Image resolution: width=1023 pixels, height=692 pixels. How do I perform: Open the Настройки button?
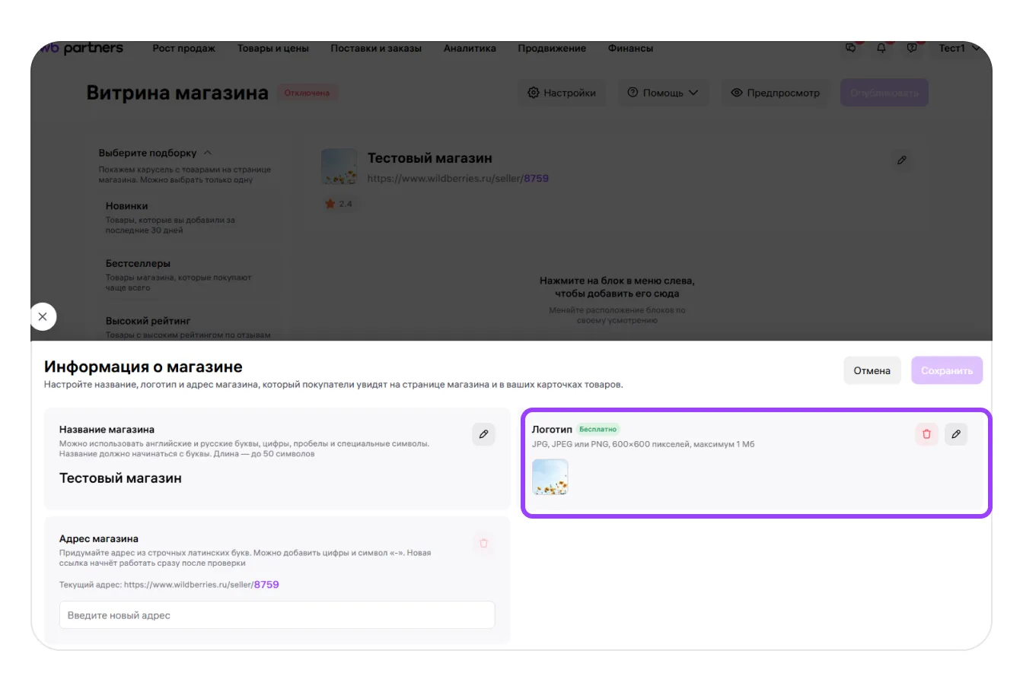point(562,93)
